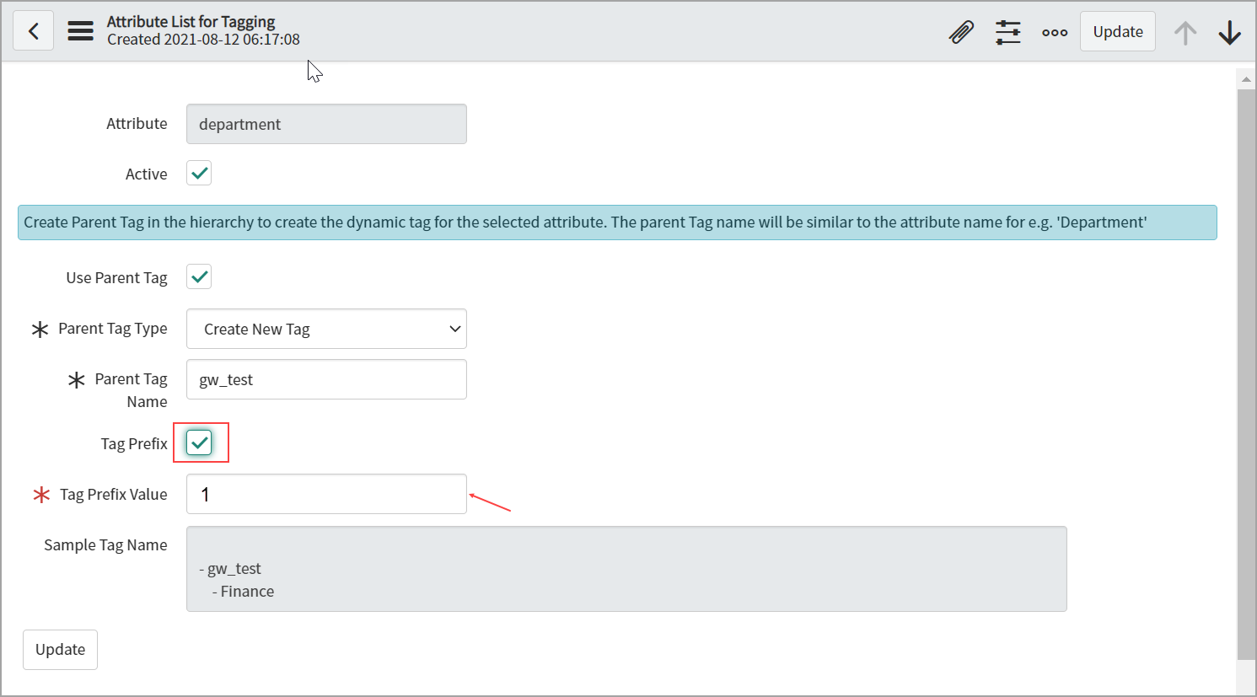1257x697 pixels.
Task: Select the Parent Tag Name input containing gw_test
Action: [x=326, y=379]
